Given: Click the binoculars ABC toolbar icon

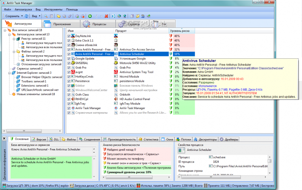Looking at the screenshot, I should click(x=143, y=16).
